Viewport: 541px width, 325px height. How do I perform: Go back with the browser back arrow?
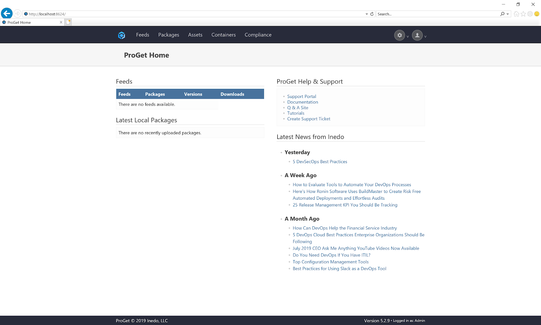(7, 14)
